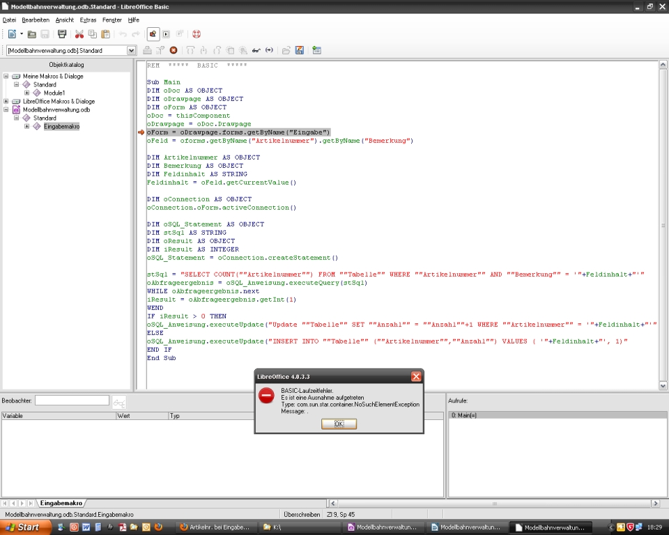
Task: Click the Step Over debug icon
Action: click(x=190, y=50)
